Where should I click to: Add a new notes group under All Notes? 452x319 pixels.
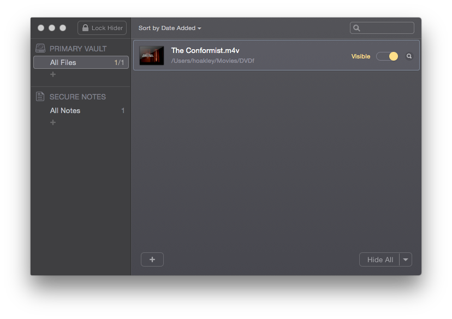coord(53,122)
